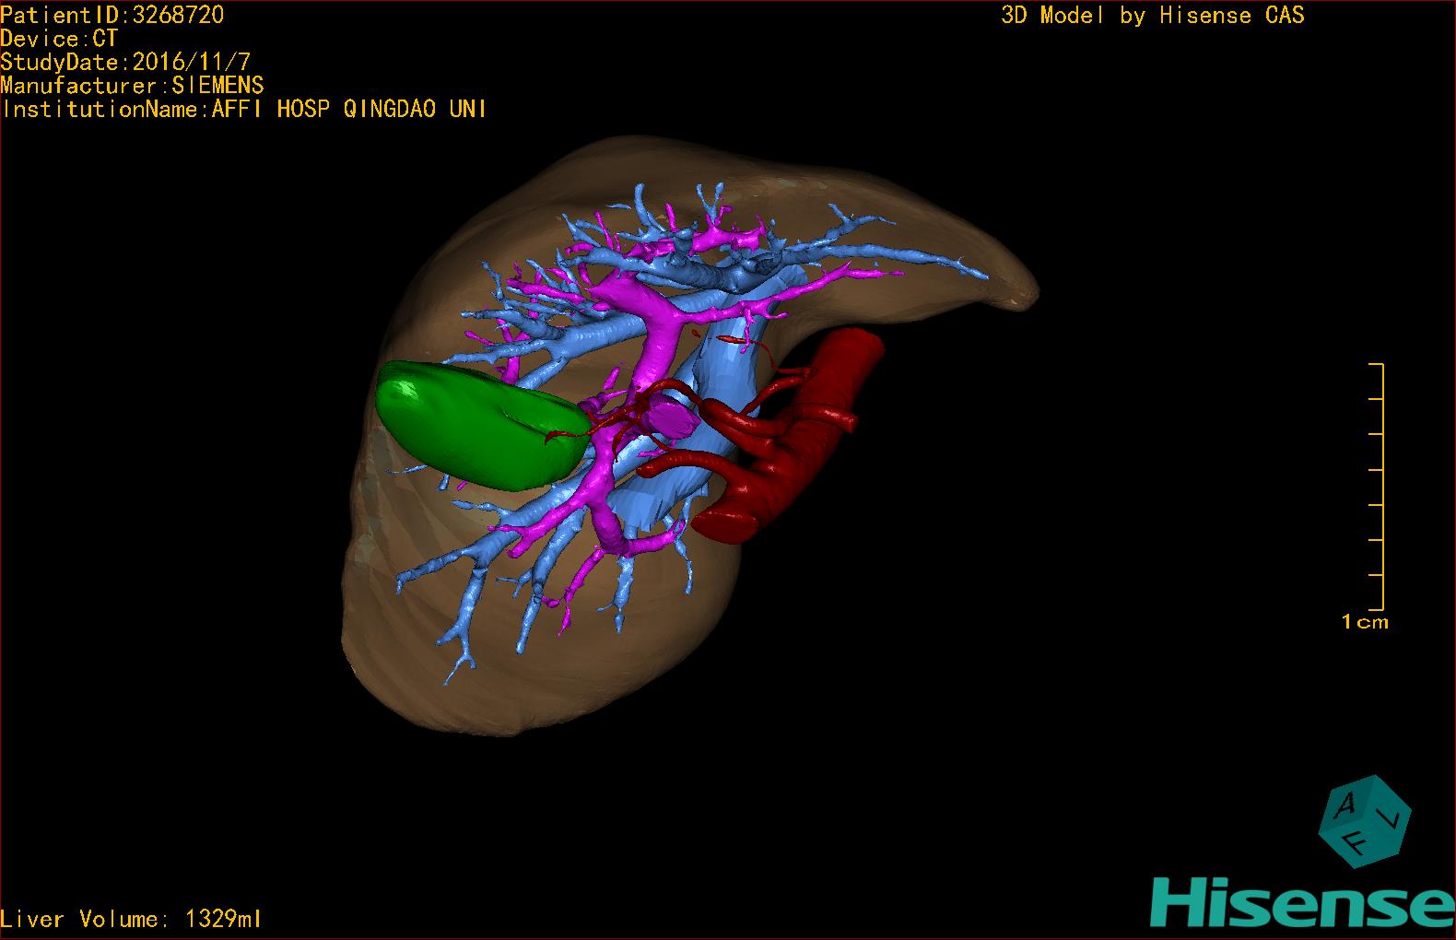Image resolution: width=1456 pixels, height=940 pixels.
Task: Click the StudyDate:2016/11/7 label
Action: coord(125,63)
